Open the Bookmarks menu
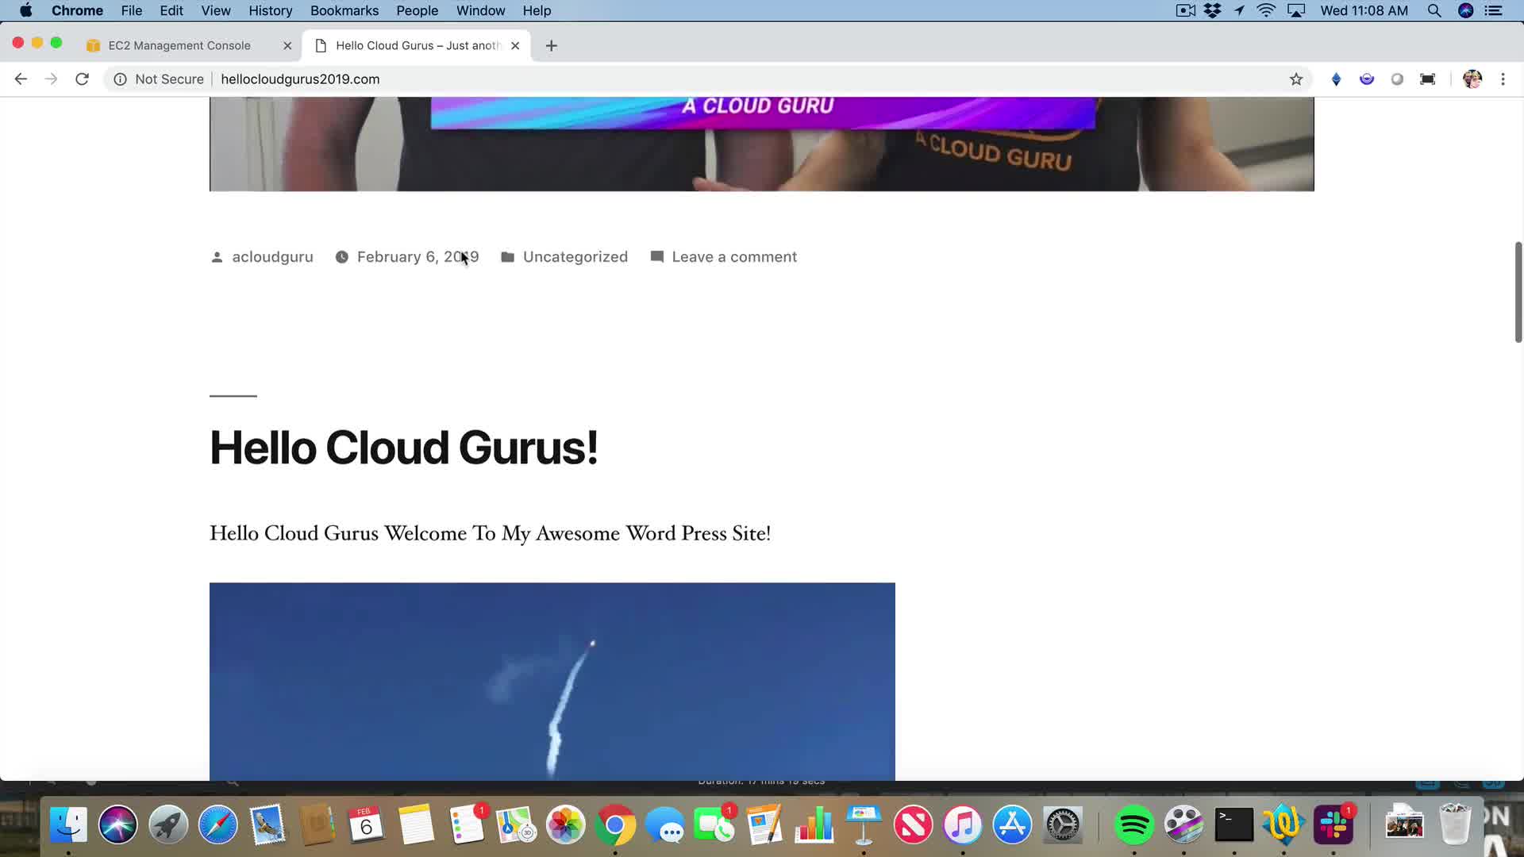This screenshot has height=857, width=1524. coord(344,10)
